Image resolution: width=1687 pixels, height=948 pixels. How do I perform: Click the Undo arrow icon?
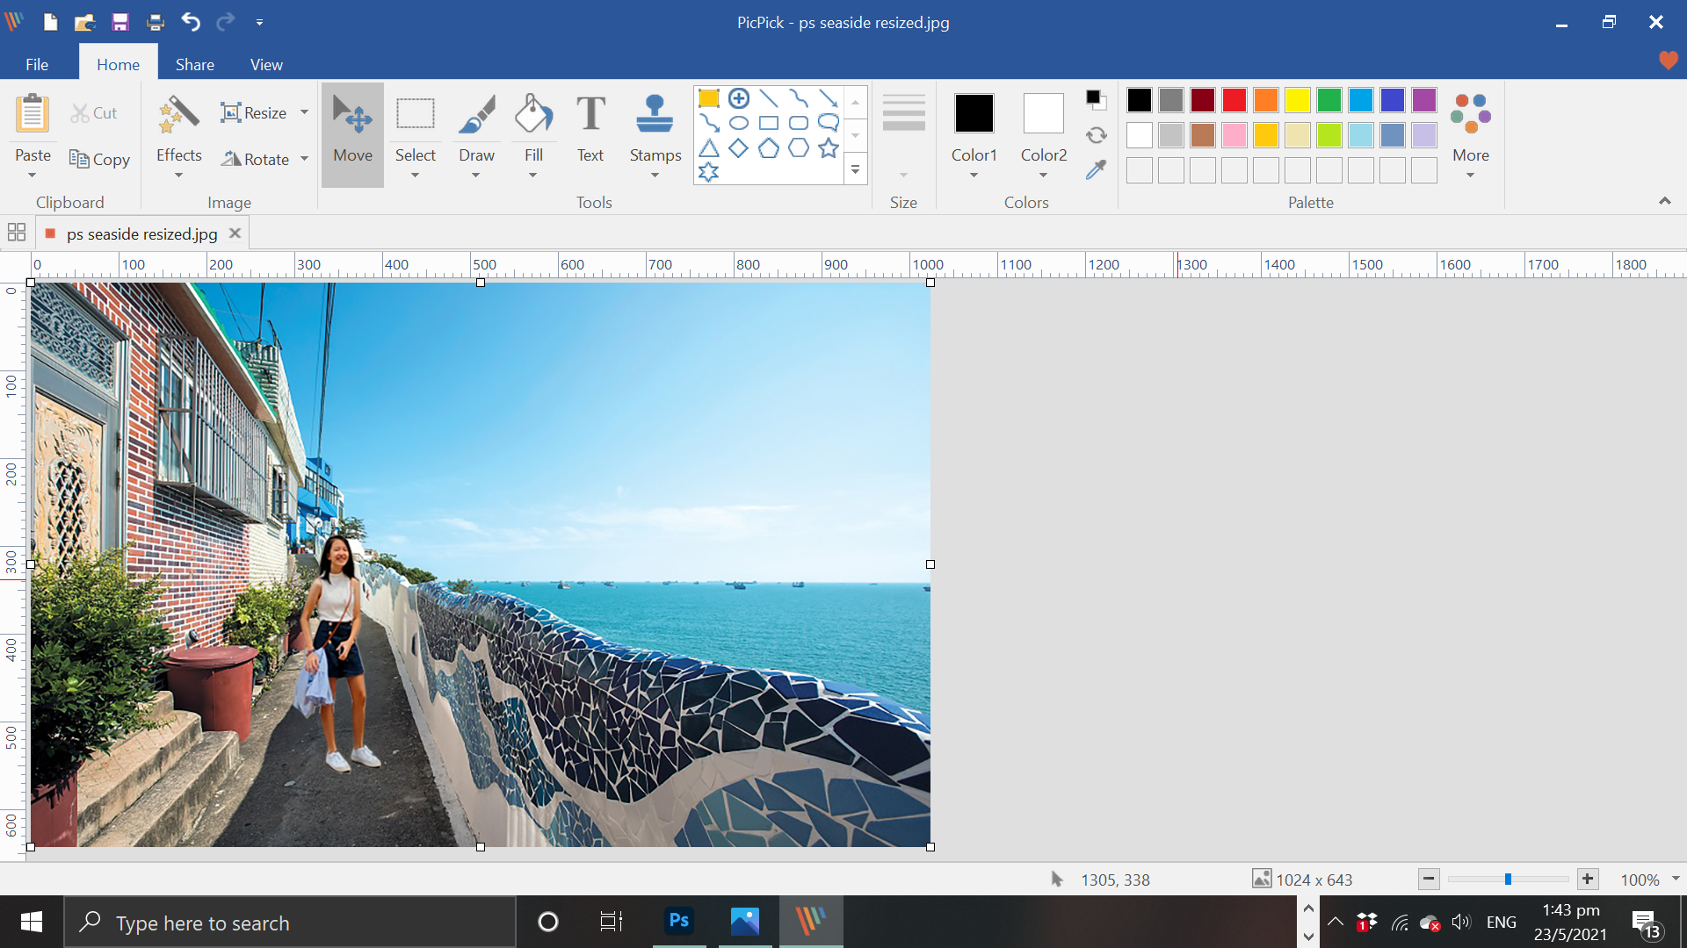191,22
